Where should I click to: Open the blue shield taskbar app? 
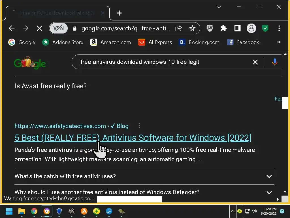(x=59, y=211)
